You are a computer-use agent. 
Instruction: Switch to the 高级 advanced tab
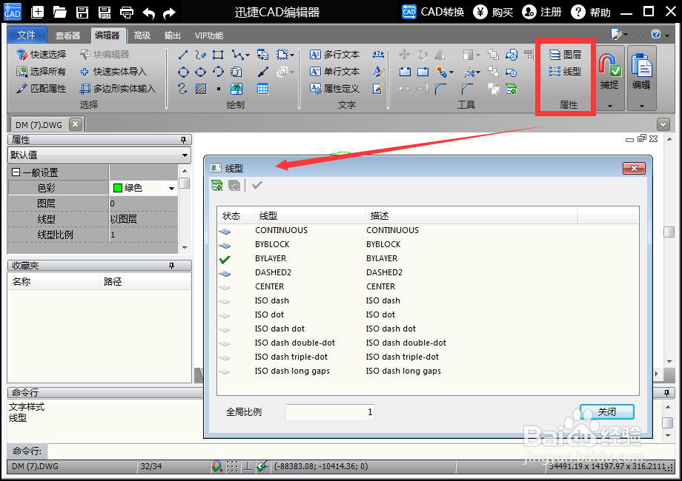(x=142, y=36)
